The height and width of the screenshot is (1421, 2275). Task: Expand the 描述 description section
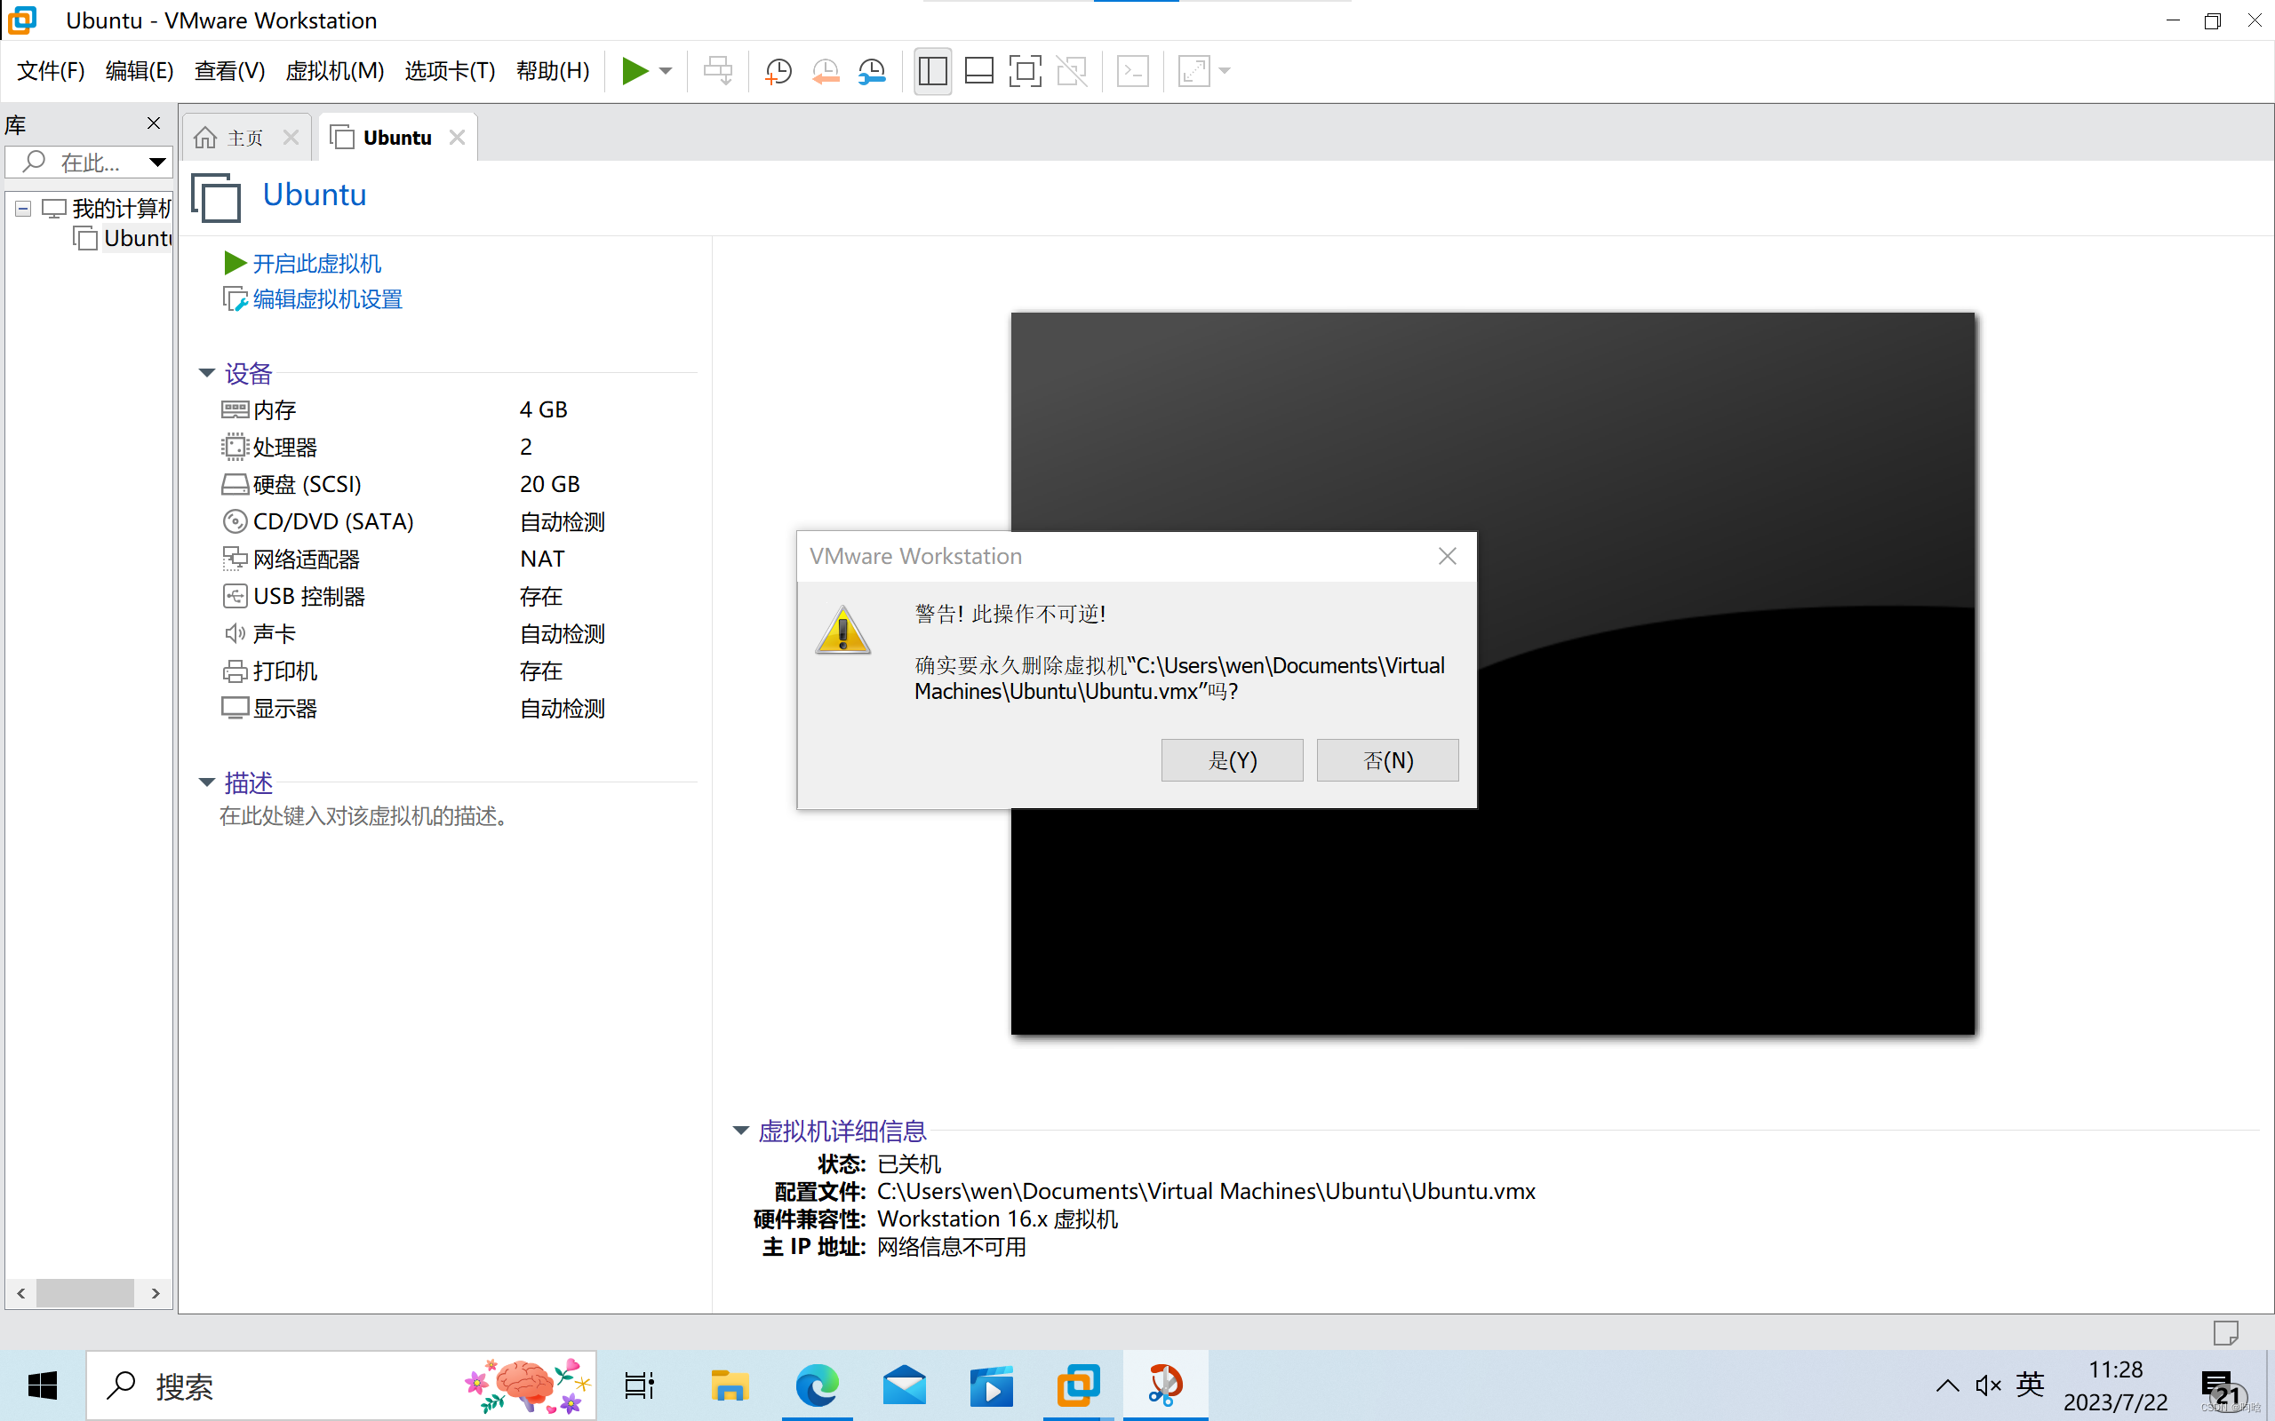click(x=207, y=782)
